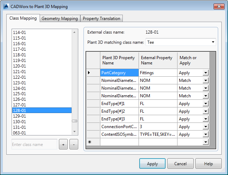Click the TYPE=TEE,SKEY=... value cell

point(158,134)
